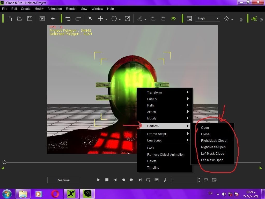
Task: Choose the Select arrow tool
Action: click(x=90, y=18)
